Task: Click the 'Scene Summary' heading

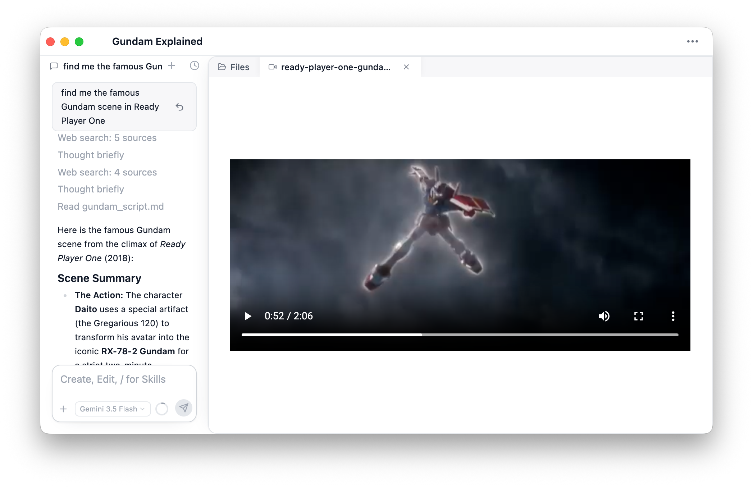Action: [99, 278]
